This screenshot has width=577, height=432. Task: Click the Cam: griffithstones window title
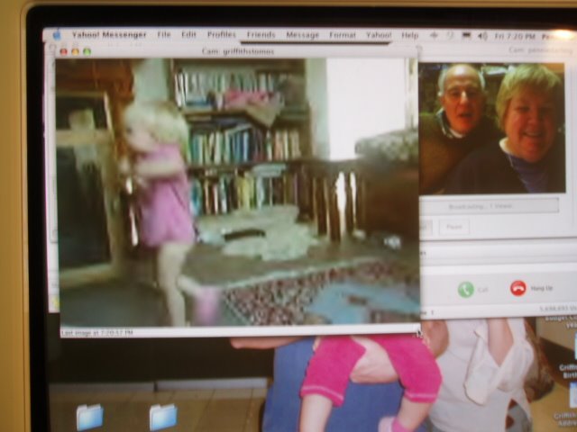[238, 52]
